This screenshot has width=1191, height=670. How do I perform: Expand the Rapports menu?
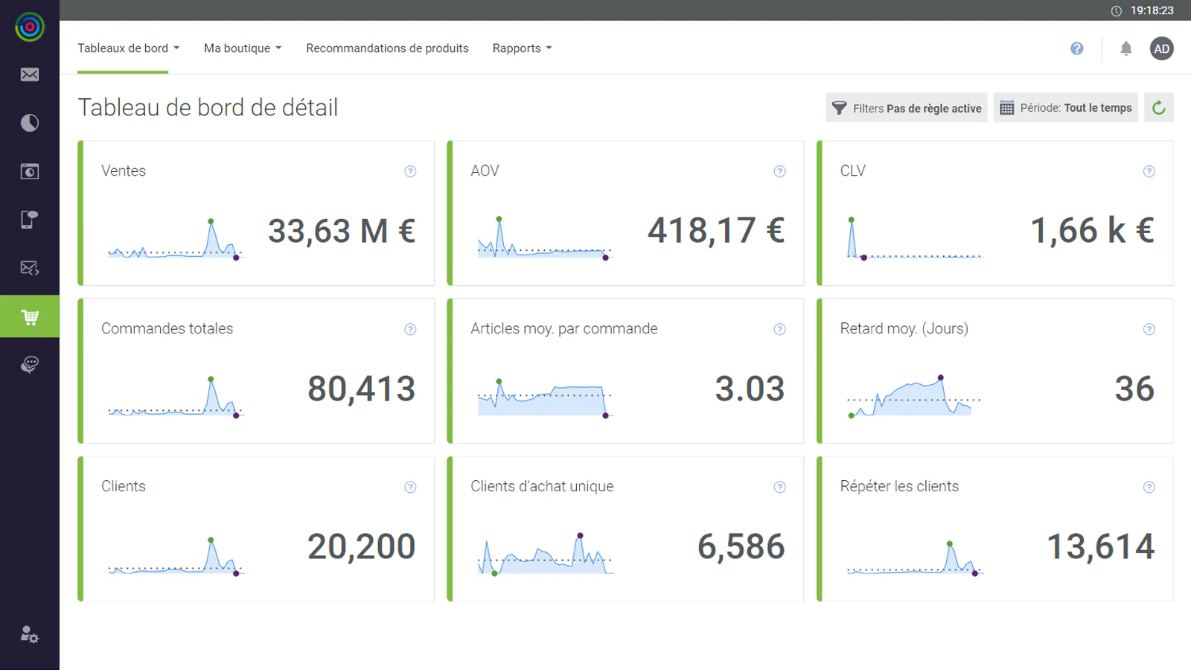click(522, 48)
